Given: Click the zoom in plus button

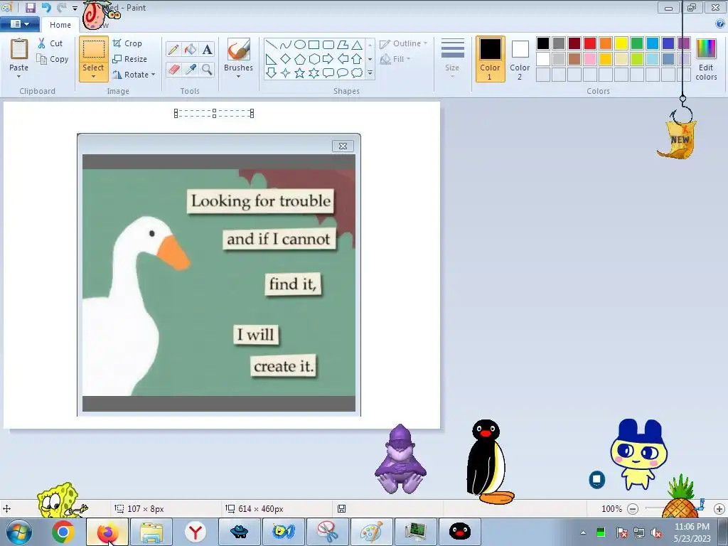Looking at the screenshot, I should 719,509.
